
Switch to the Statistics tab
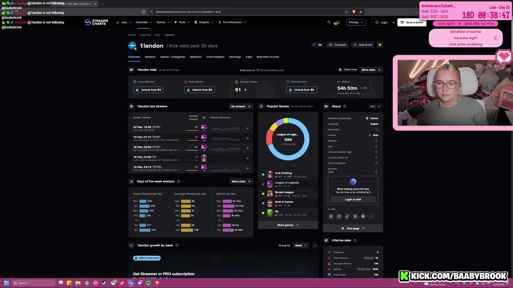click(x=196, y=57)
